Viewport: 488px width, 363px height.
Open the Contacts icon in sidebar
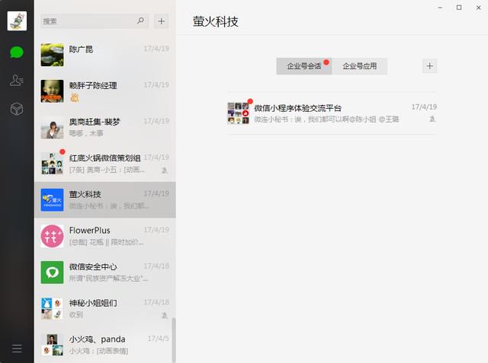(x=17, y=81)
